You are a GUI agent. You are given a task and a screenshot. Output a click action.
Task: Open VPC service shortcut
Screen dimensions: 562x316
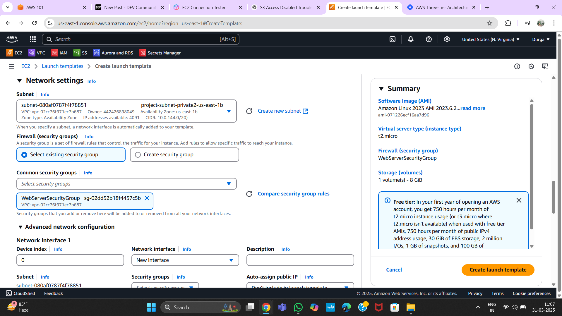(37, 53)
